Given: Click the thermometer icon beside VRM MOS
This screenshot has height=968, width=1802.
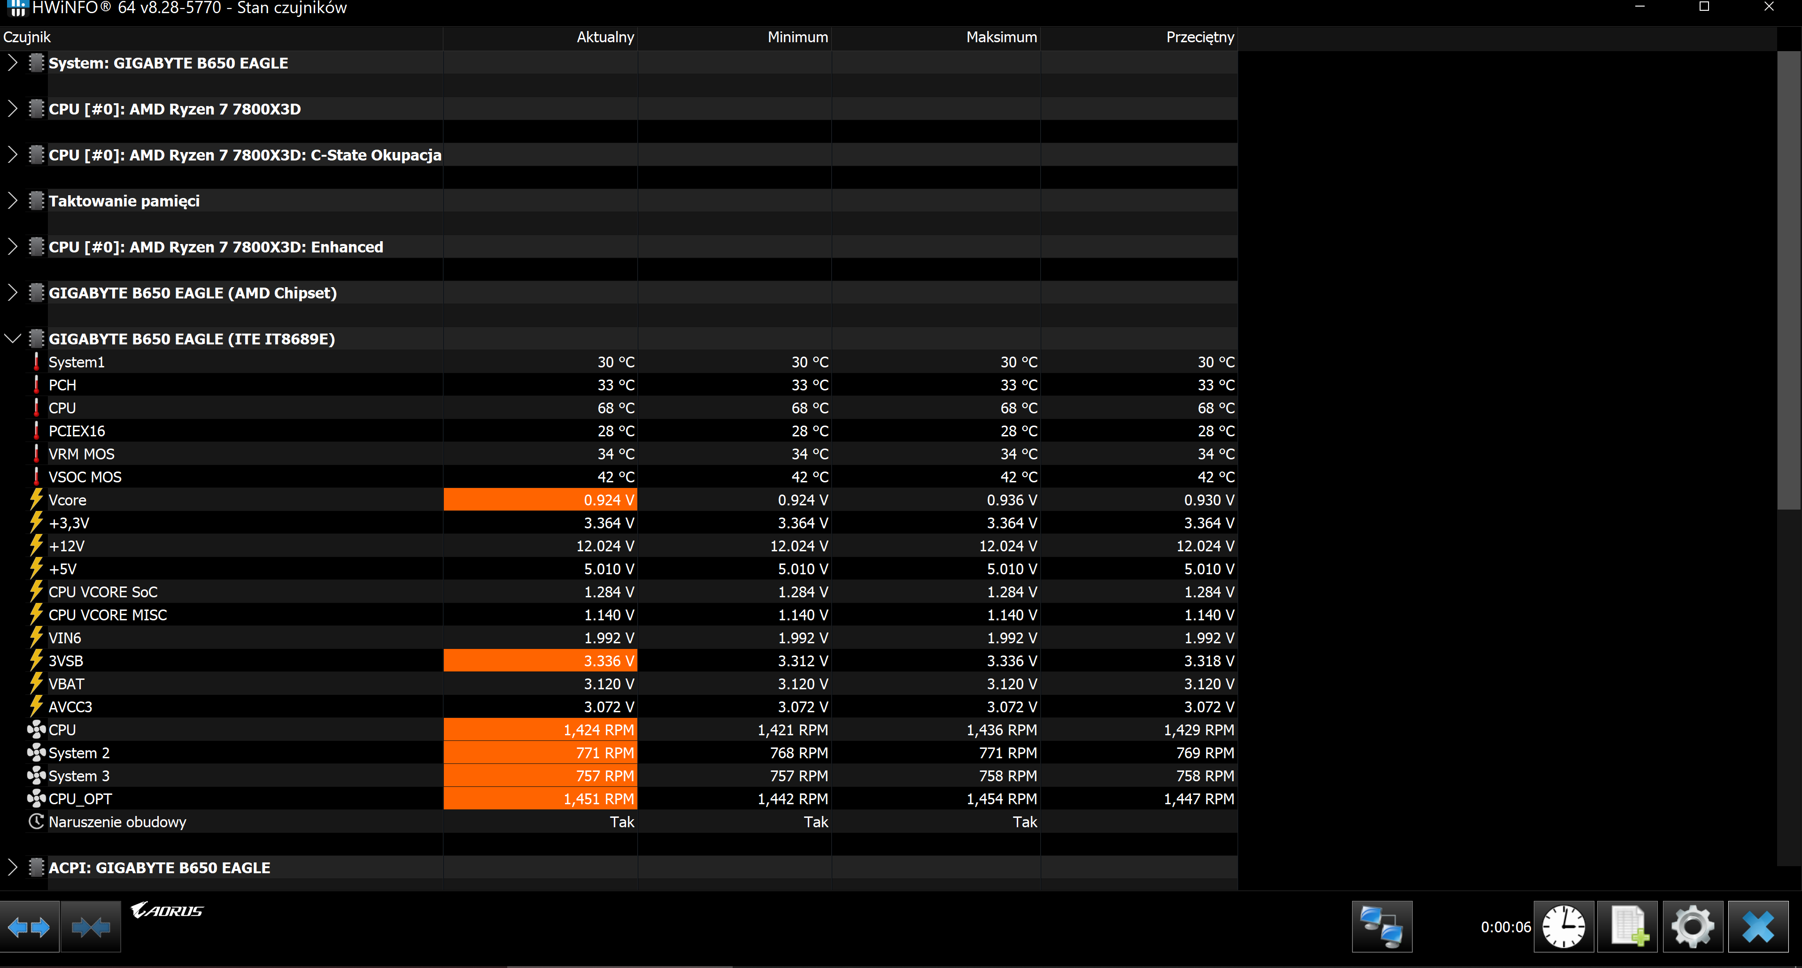Looking at the screenshot, I should tap(36, 454).
